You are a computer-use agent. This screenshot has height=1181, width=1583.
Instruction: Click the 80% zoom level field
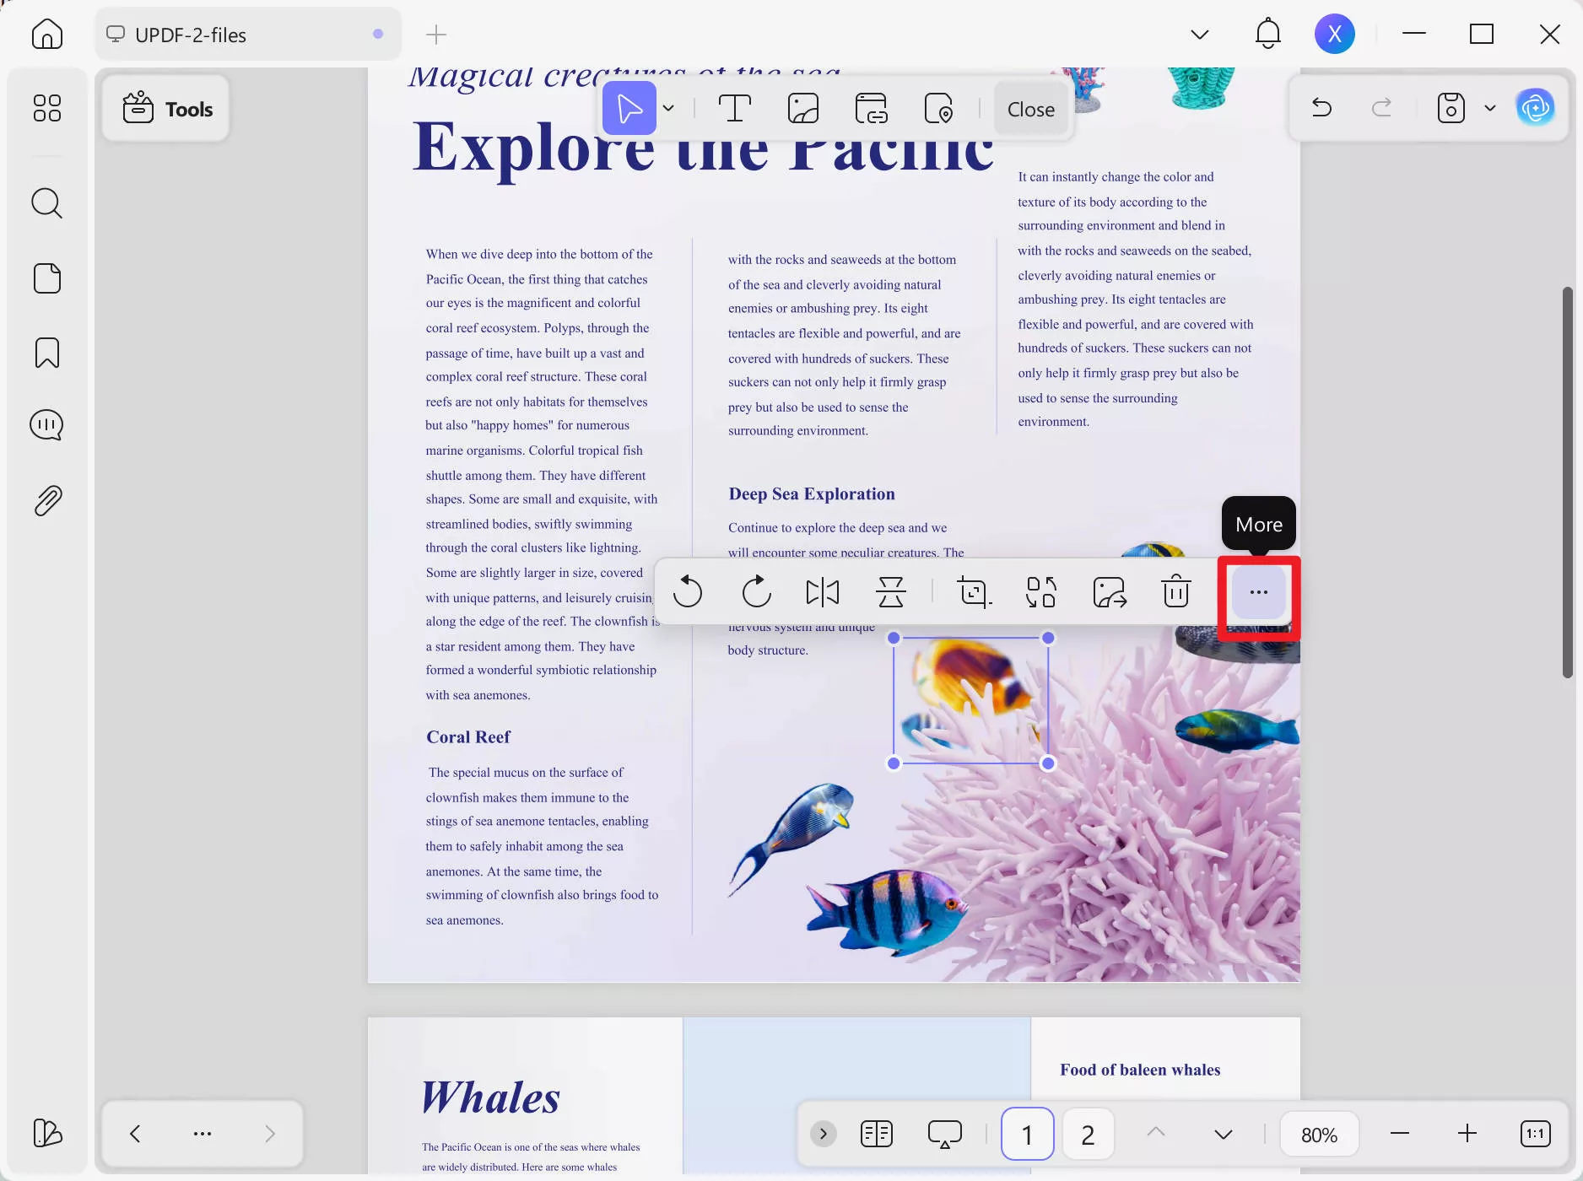1320,1135
